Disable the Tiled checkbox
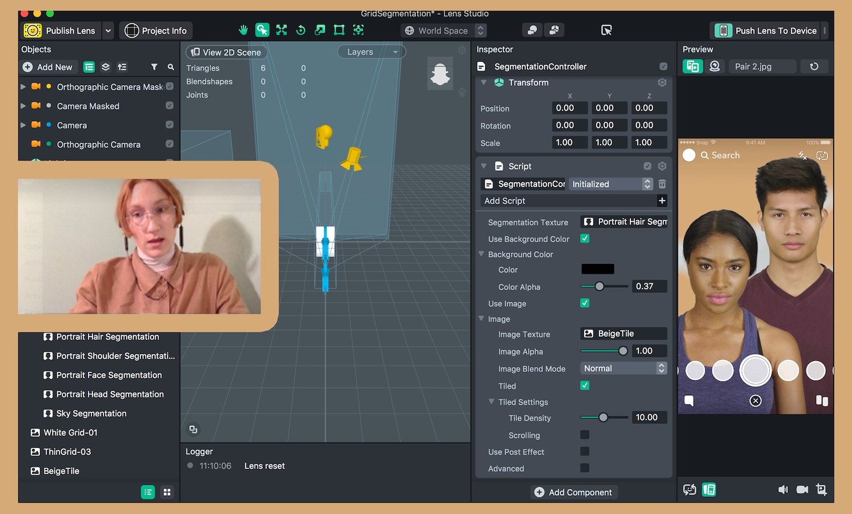The width and height of the screenshot is (852, 514). [585, 385]
